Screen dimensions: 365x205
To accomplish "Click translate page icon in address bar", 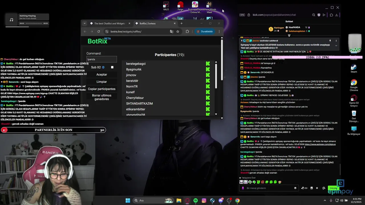I will point(172,32).
